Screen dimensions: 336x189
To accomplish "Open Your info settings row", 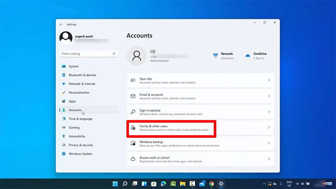I will point(201,80).
